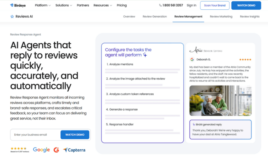Open the Review Insights tab

click(250, 16)
